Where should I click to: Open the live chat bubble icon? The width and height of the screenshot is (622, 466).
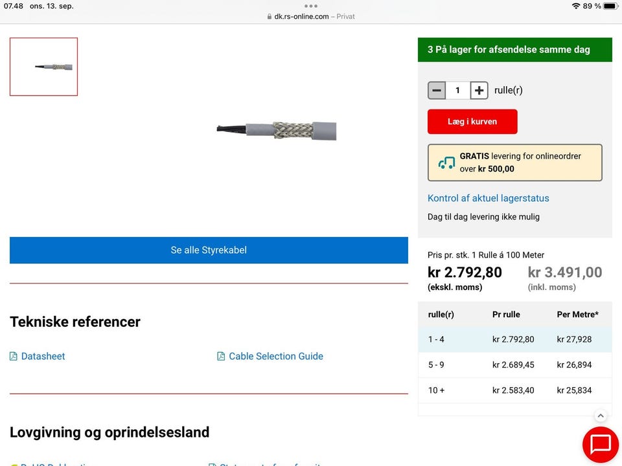pyautogui.click(x=601, y=445)
